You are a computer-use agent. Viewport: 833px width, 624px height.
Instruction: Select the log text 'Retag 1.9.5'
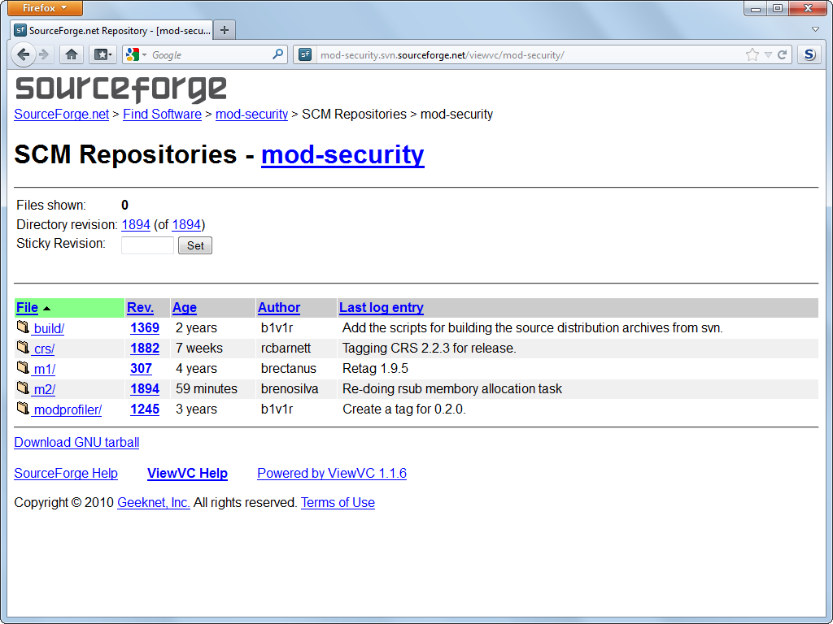(375, 368)
